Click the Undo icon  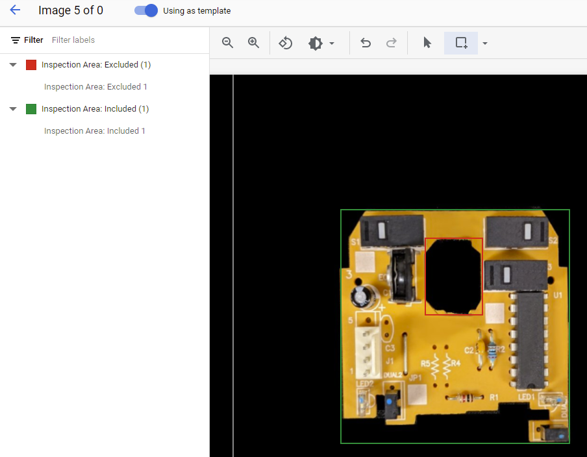click(x=365, y=42)
